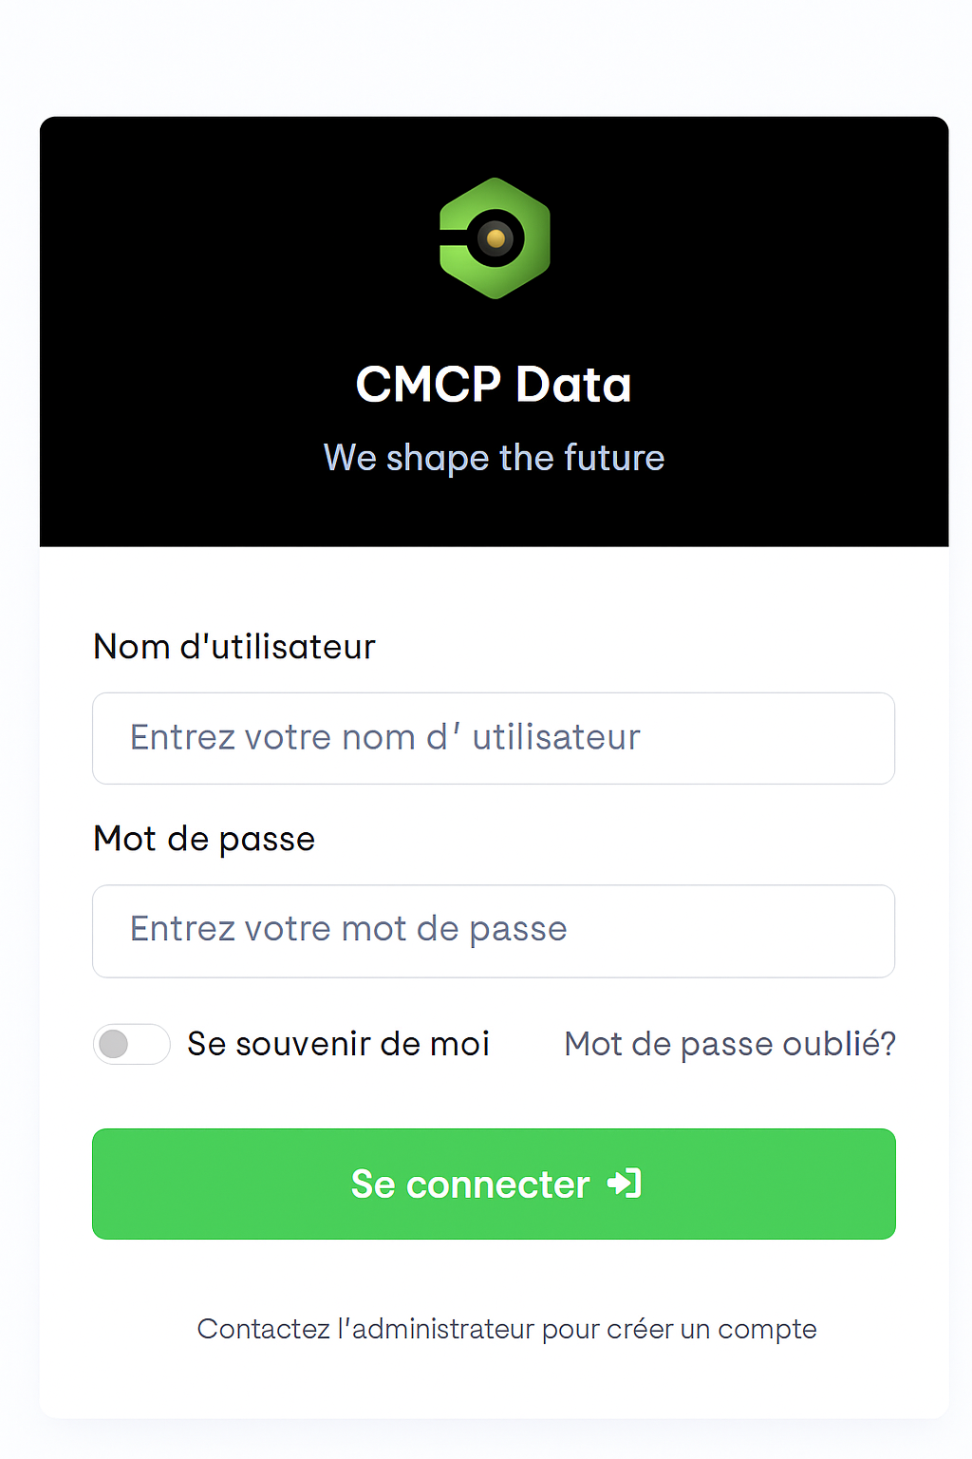Click the "Se connecter" text label
The width and height of the screenshot is (972, 1459).
(x=470, y=1184)
